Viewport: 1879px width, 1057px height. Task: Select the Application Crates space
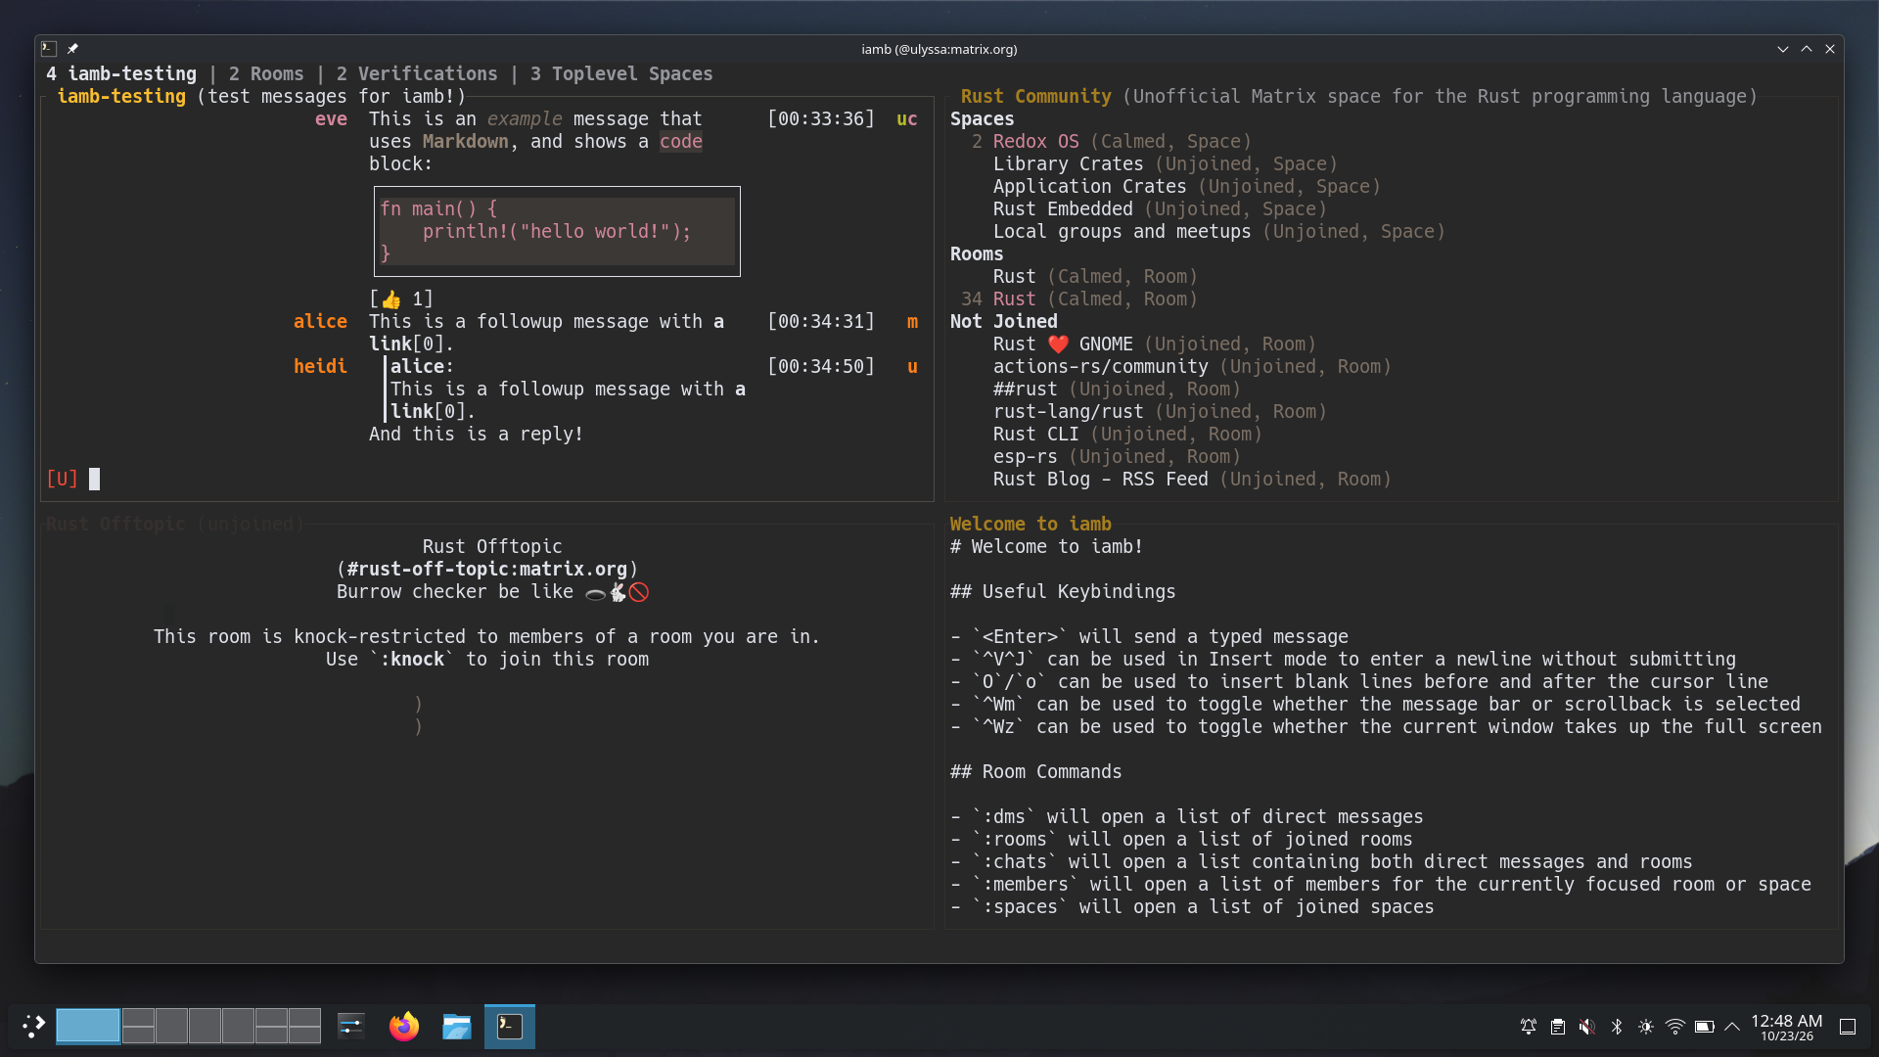click(1090, 186)
